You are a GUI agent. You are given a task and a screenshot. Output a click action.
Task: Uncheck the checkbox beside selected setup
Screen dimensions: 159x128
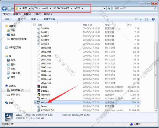[x=36, y=102]
